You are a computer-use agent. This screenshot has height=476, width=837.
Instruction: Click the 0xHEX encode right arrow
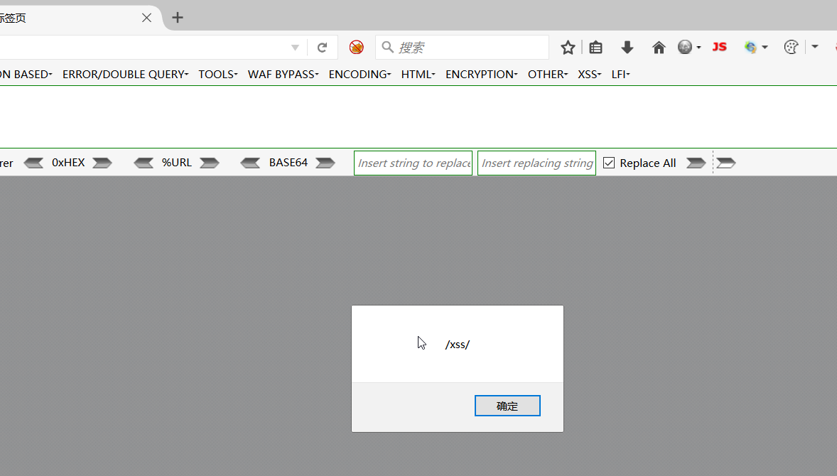point(102,163)
